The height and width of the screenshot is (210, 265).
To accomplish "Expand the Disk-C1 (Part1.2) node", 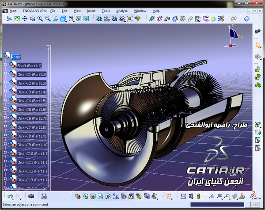I will click(5, 73).
